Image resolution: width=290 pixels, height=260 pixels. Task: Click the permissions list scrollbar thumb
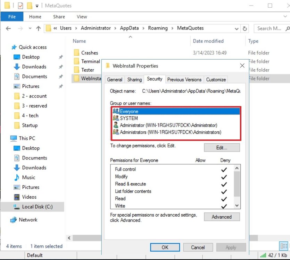coord(237,184)
